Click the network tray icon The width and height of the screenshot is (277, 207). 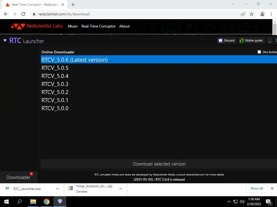(x=236, y=202)
